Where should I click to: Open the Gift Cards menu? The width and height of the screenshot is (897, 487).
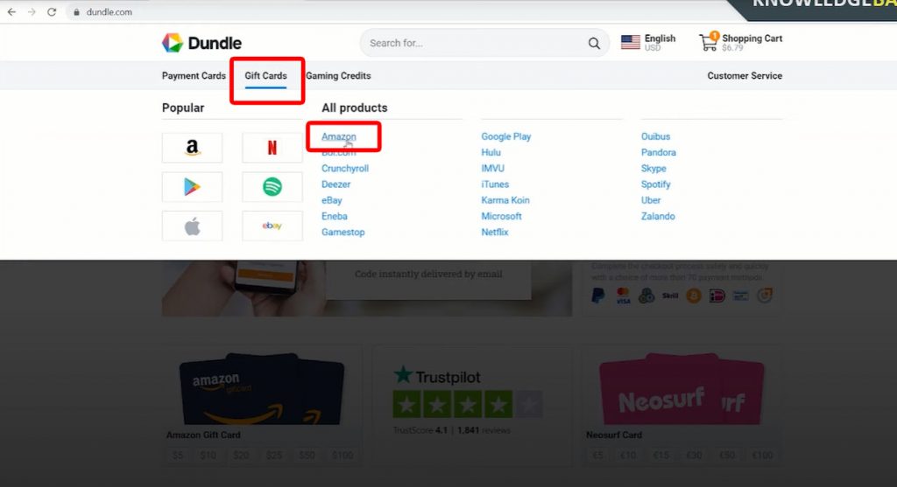click(266, 76)
